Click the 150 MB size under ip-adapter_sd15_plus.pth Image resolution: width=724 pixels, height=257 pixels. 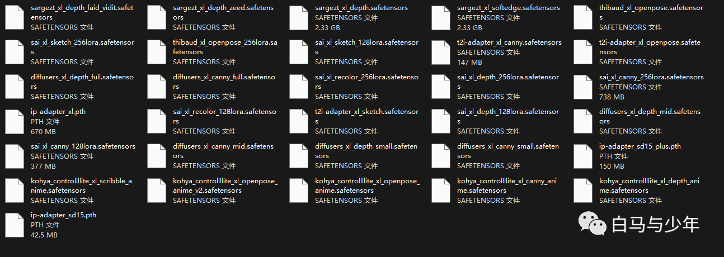click(612, 166)
